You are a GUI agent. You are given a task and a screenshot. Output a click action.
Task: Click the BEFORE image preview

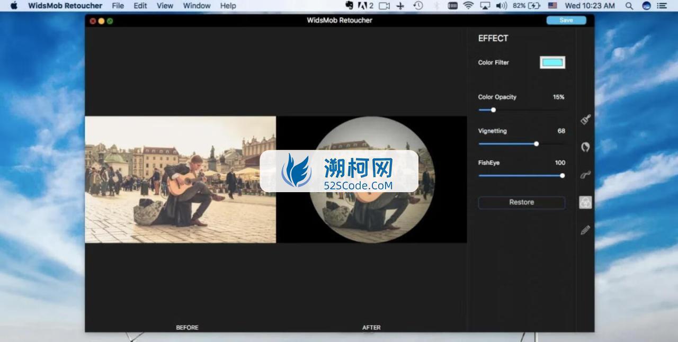[181, 179]
